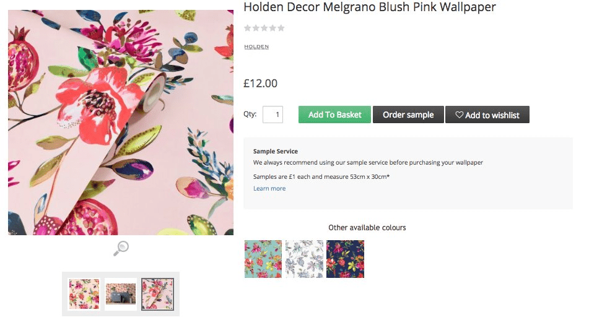
Task: Click the Holden Decor Melgrano product title
Action: 370,7
